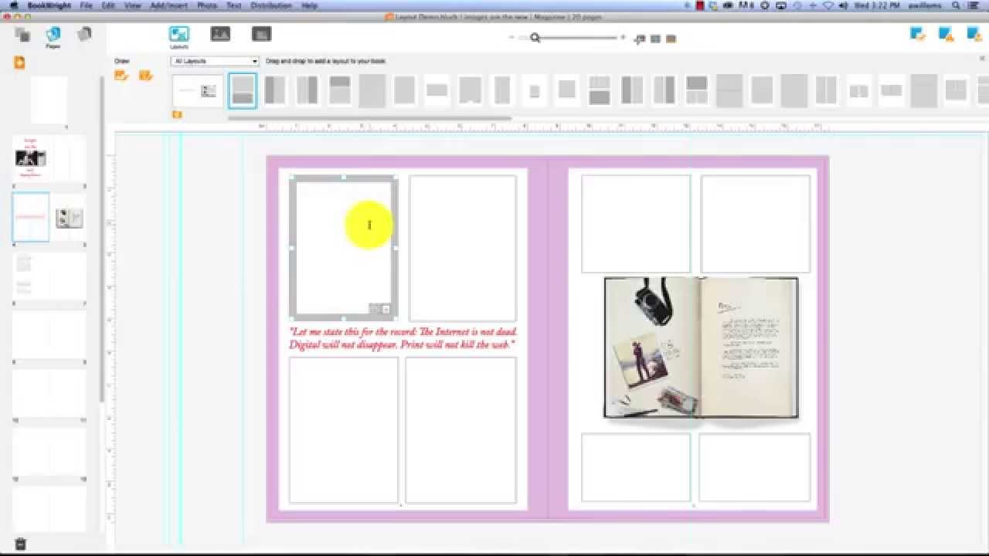Open the Help menu
Image resolution: width=989 pixels, height=556 pixels.
pyautogui.click(x=309, y=5)
